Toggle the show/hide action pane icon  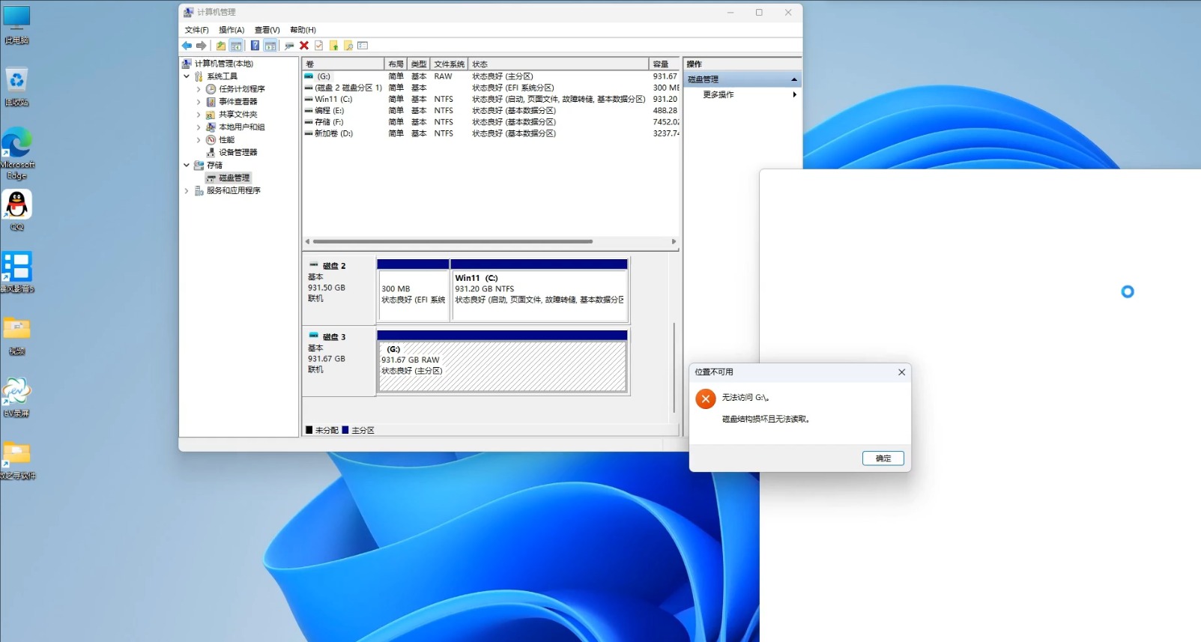click(x=270, y=46)
